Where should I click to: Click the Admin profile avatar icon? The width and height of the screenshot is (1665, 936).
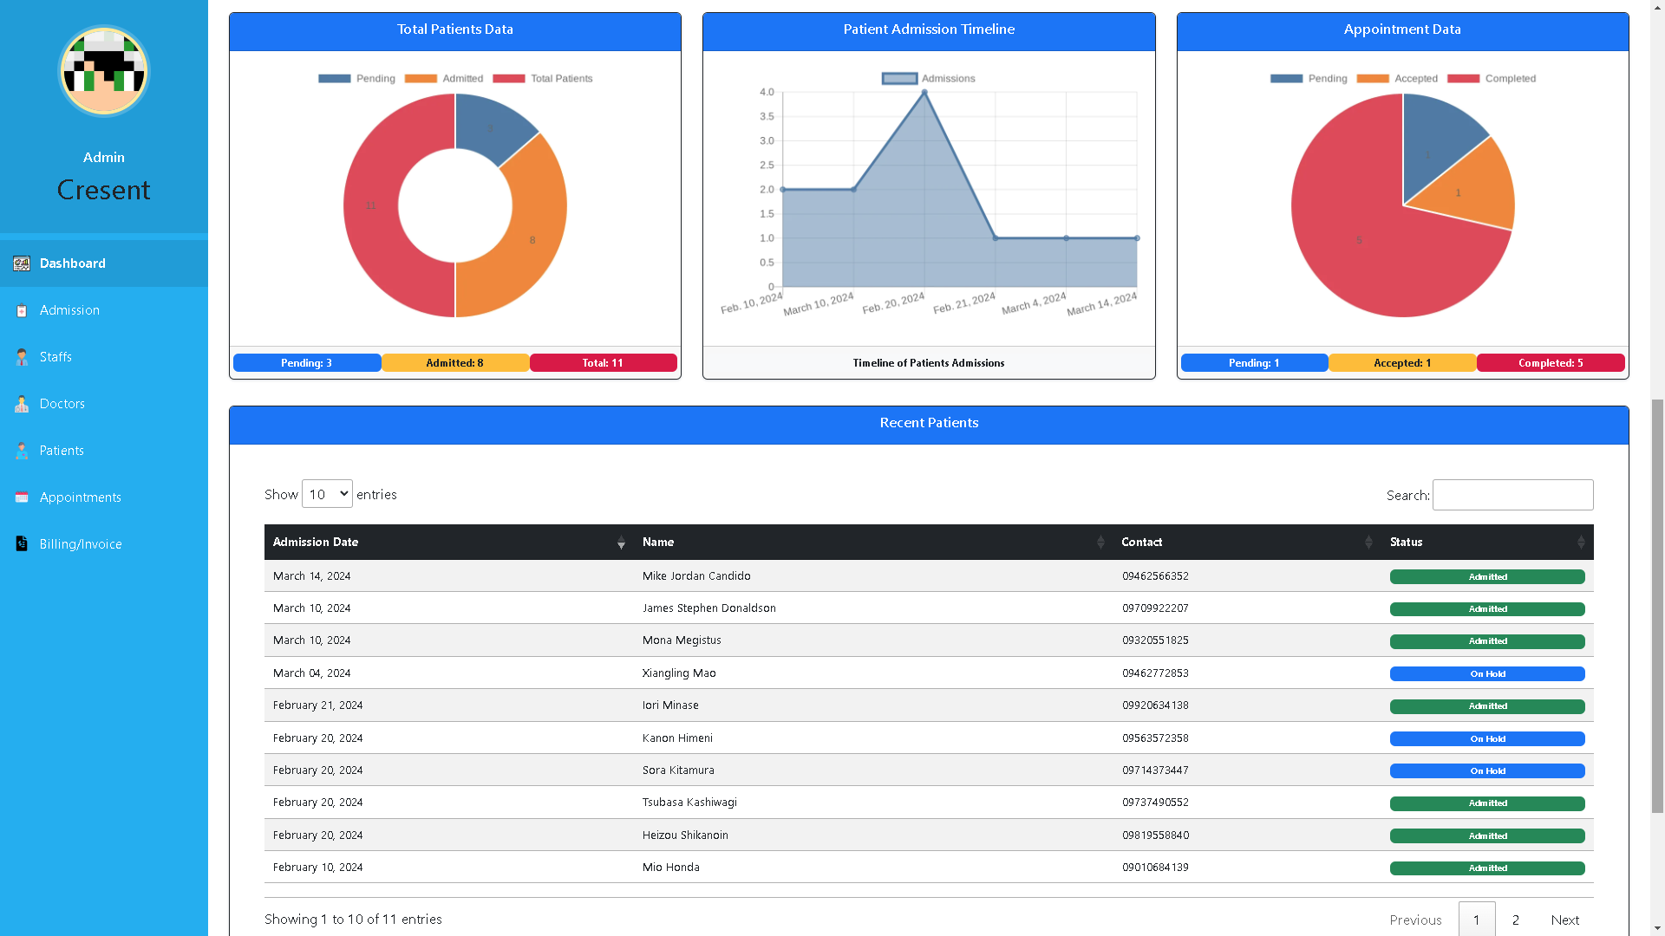103,71
